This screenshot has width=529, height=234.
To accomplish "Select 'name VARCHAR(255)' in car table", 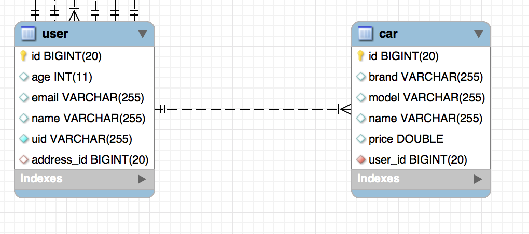I will (425, 118).
